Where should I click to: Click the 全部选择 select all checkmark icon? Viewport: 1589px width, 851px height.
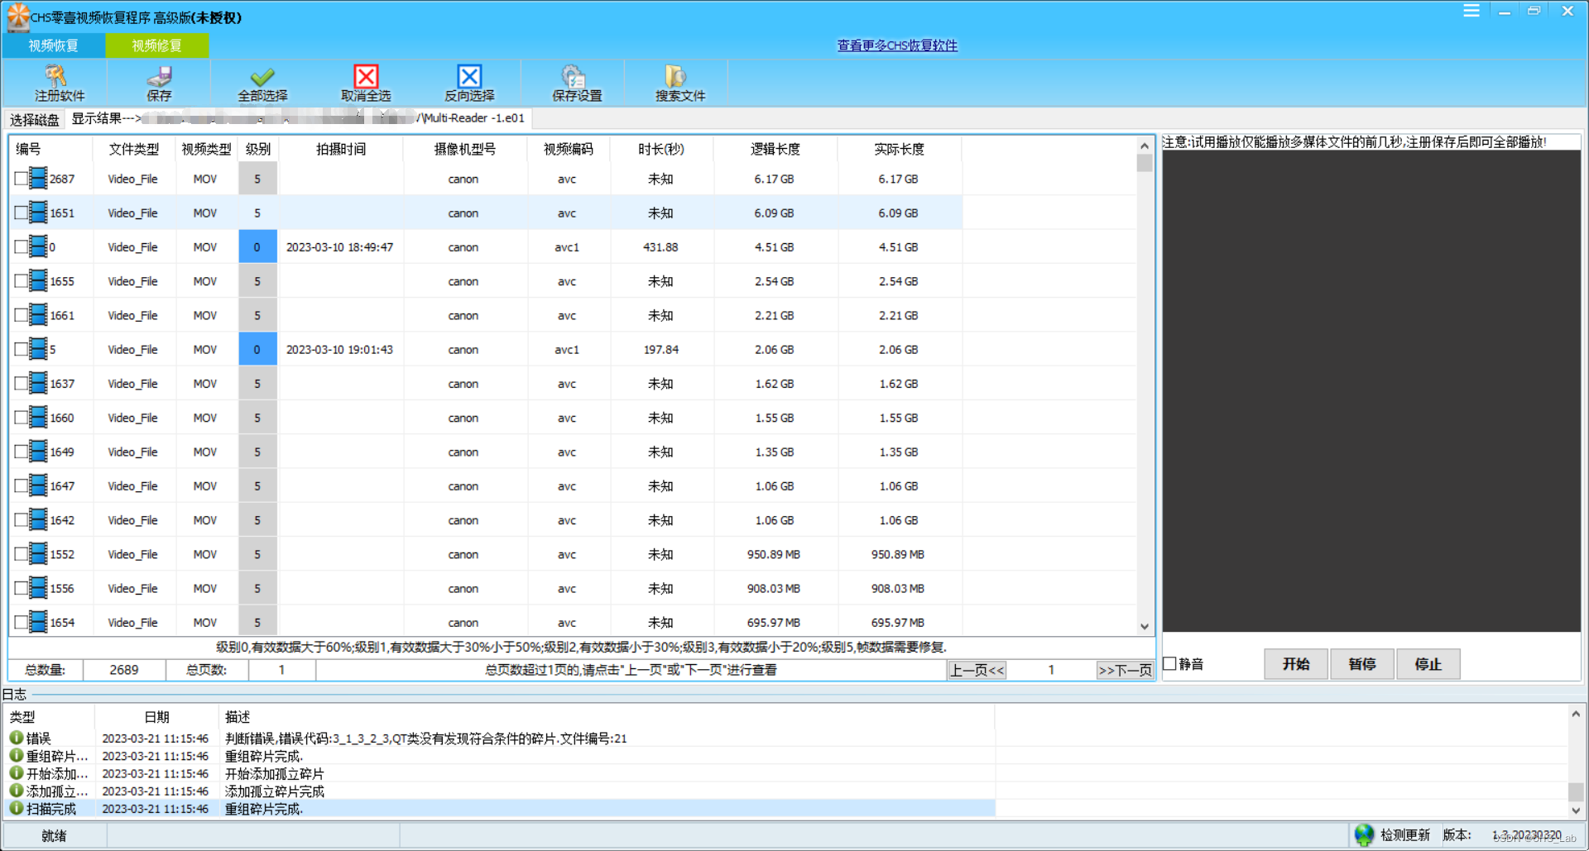click(262, 76)
